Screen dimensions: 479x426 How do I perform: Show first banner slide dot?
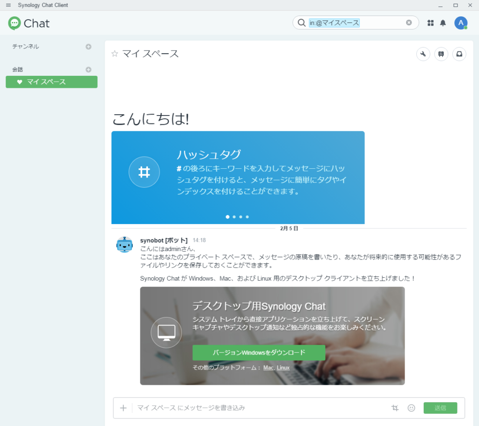pos(228,217)
